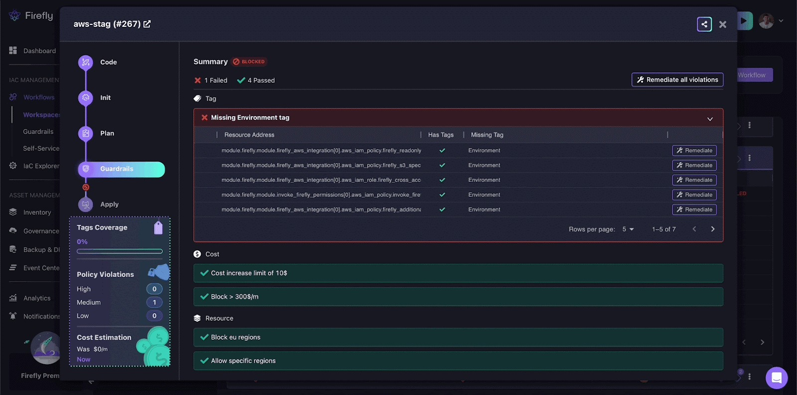Select the Code step icon
The width and height of the screenshot is (797, 395).
[x=86, y=62]
